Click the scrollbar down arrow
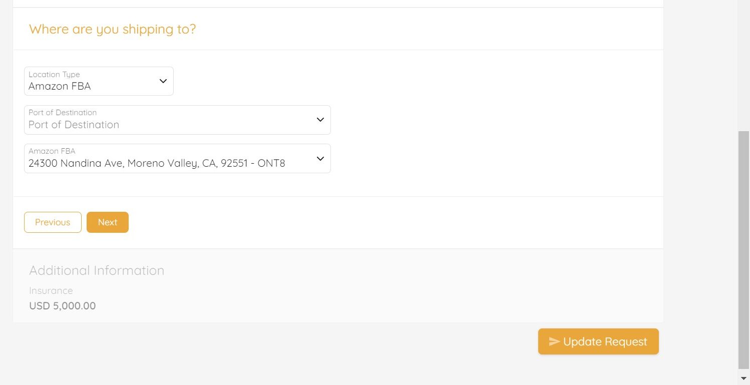Screen dimensions: 750x385 click(x=744, y=378)
